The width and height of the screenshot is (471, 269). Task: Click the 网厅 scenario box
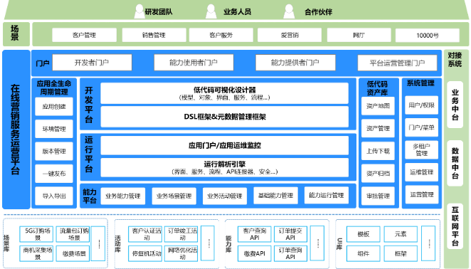tap(359, 35)
